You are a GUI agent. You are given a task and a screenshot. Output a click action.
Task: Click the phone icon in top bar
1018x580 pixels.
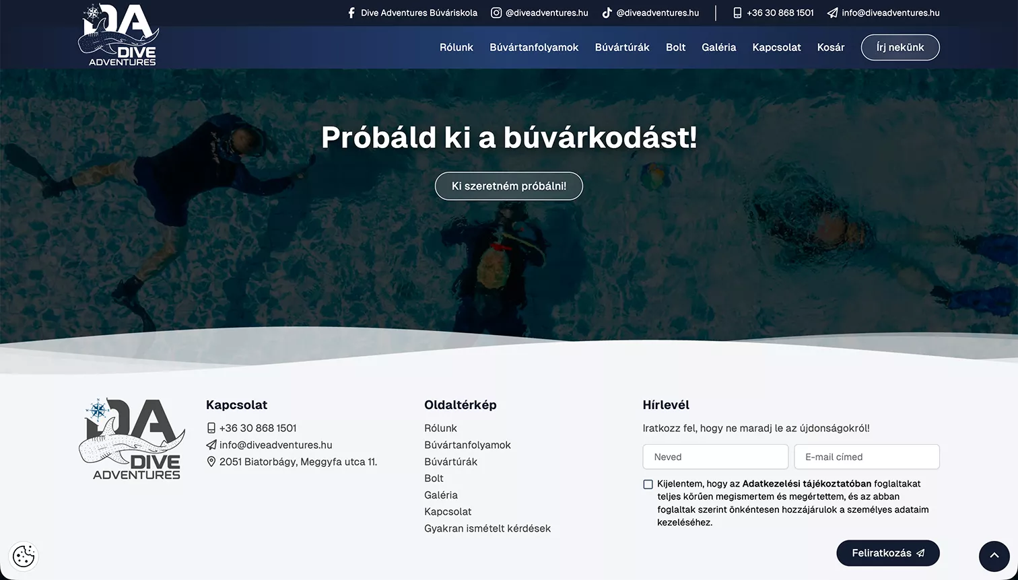(737, 13)
